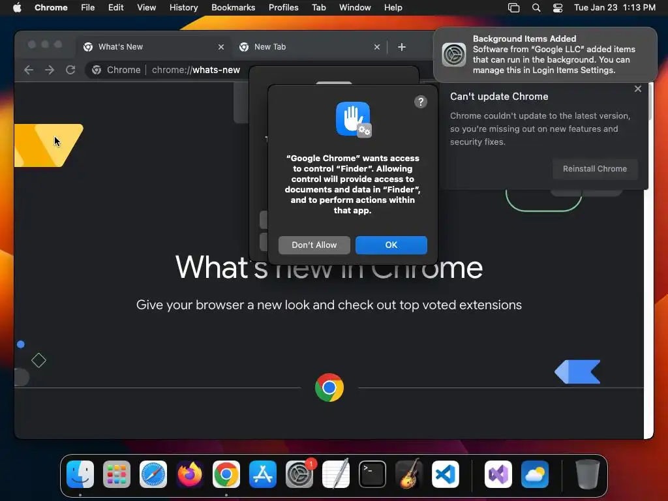Open the History menu
The height and width of the screenshot is (501, 668).
(183, 8)
